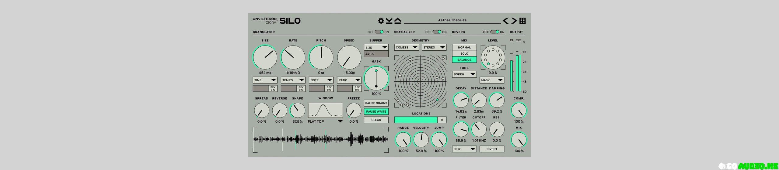Click the Speed knob
Screen dimensions: 779x170
(349, 57)
